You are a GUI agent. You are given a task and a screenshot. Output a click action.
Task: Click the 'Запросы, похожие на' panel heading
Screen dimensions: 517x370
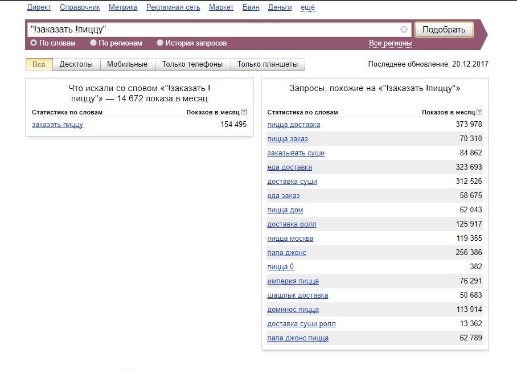(x=375, y=88)
